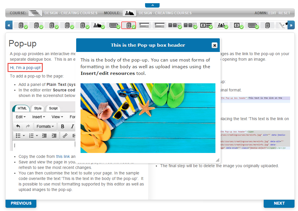Go to the first page icon in strip

coord(21,26)
